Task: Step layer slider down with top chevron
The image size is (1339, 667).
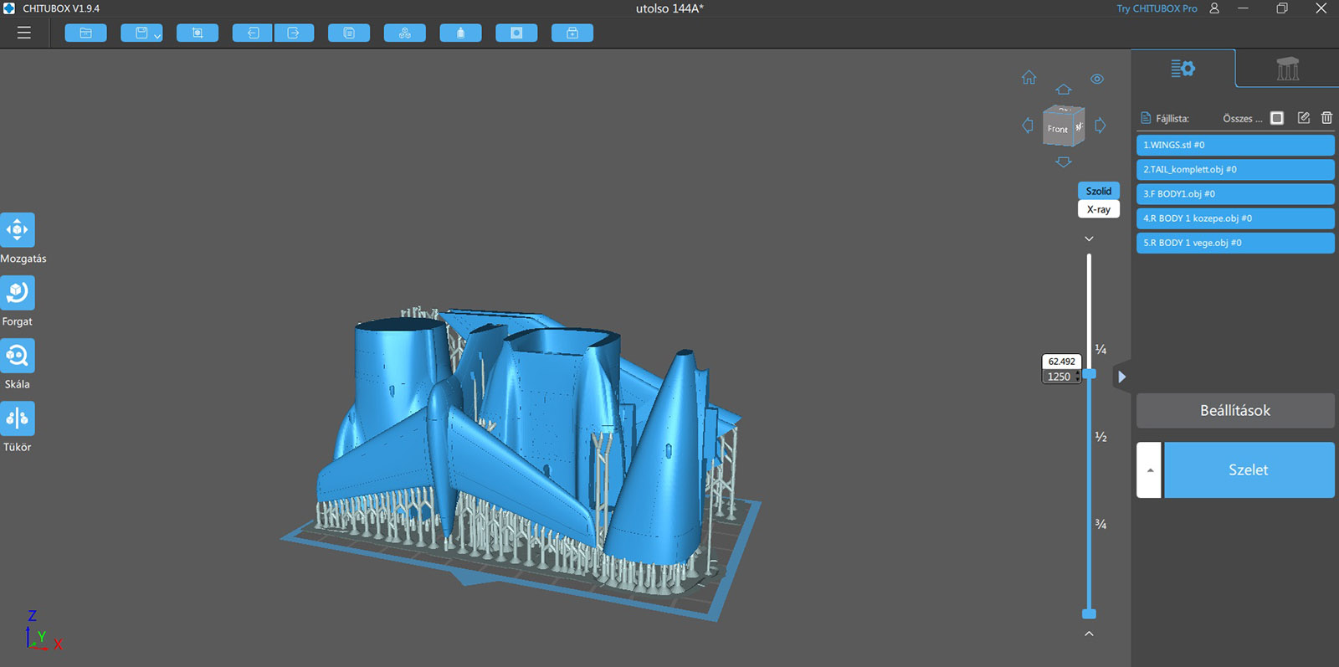Action: 1089,239
